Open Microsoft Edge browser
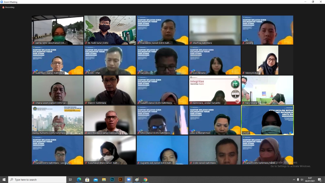 coord(79,179)
